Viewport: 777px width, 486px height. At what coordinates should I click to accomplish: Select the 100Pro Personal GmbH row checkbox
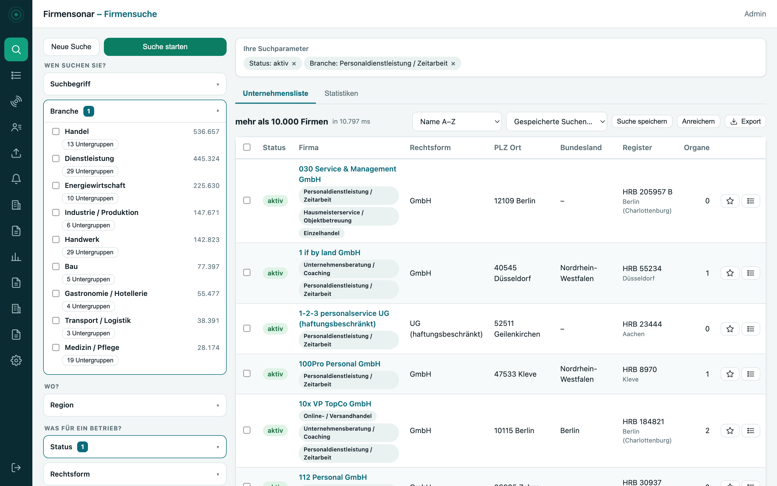click(x=247, y=373)
